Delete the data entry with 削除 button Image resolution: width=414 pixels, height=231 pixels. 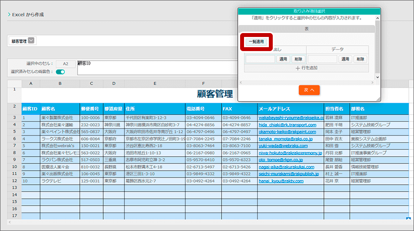(360, 59)
